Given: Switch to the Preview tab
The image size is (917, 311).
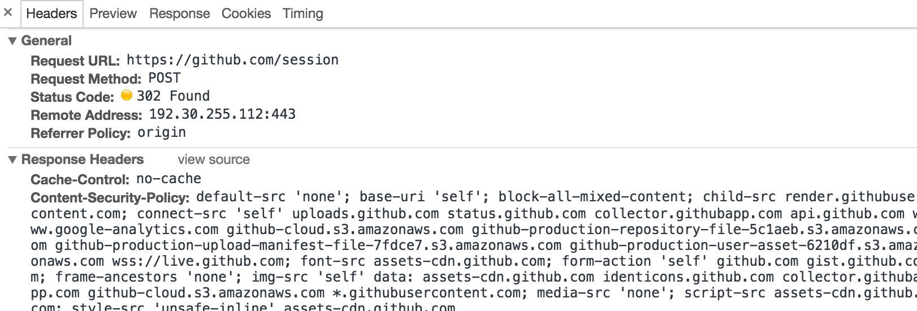Looking at the screenshot, I should pyautogui.click(x=113, y=14).
